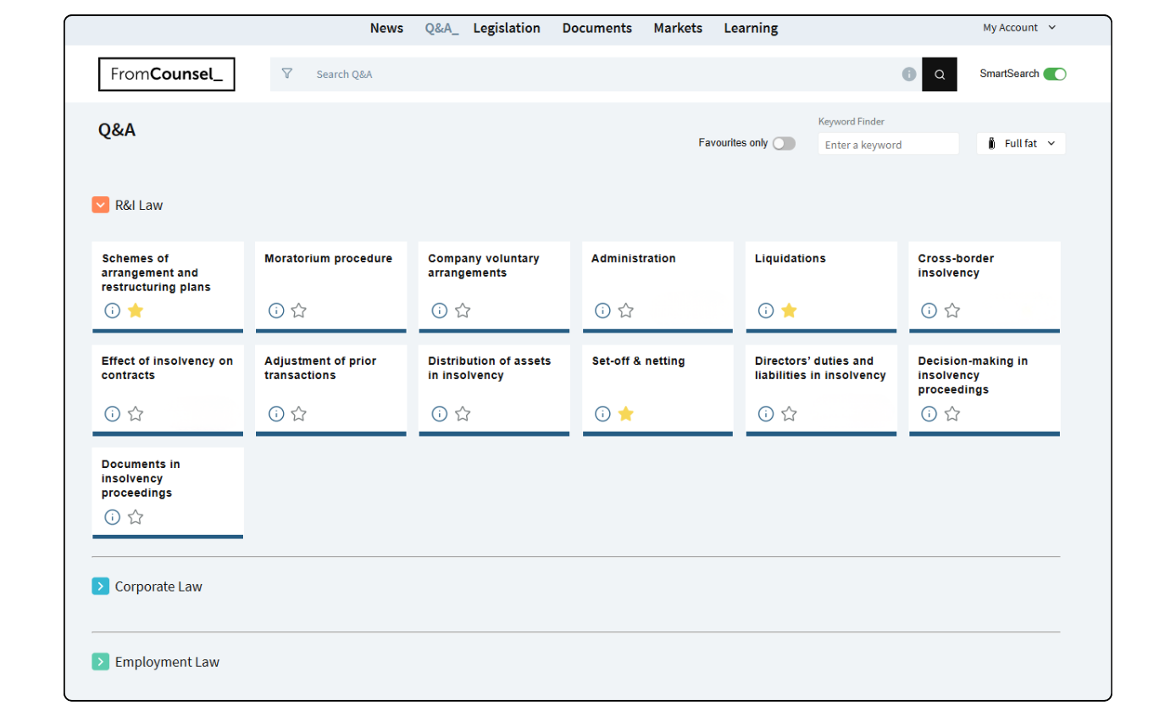
Task: Click the filter funnel icon in search bar
Action: click(x=286, y=74)
